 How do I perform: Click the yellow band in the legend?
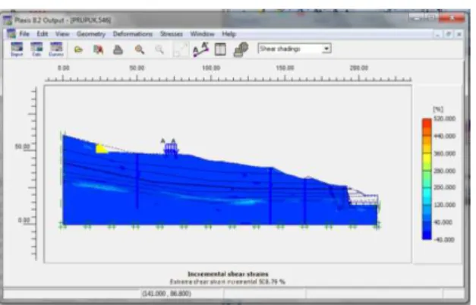(427, 158)
